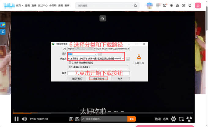This screenshot has width=208, height=127.
Task: Switch to picture-in-picture mode
Action: [x=181, y=119]
